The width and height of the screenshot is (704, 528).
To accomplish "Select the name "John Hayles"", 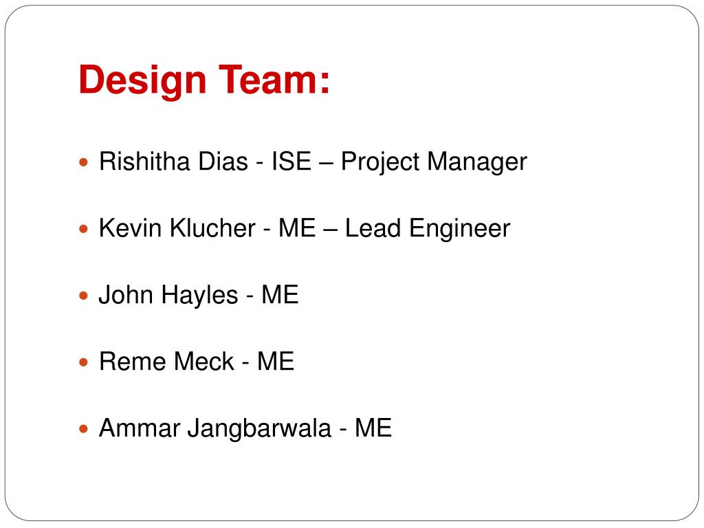I will point(168,296).
